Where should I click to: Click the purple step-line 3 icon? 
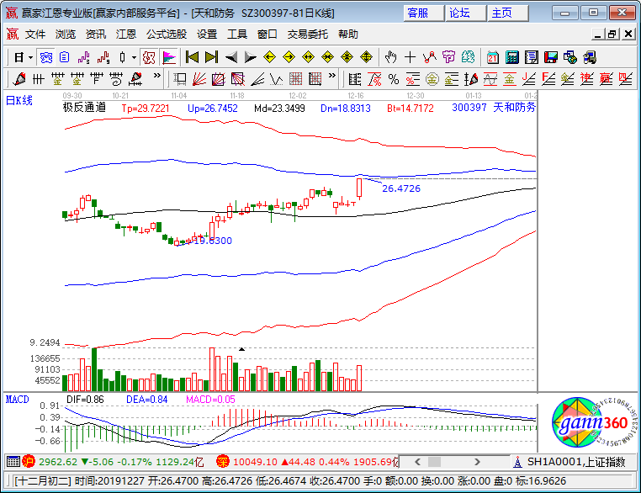point(84,58)
